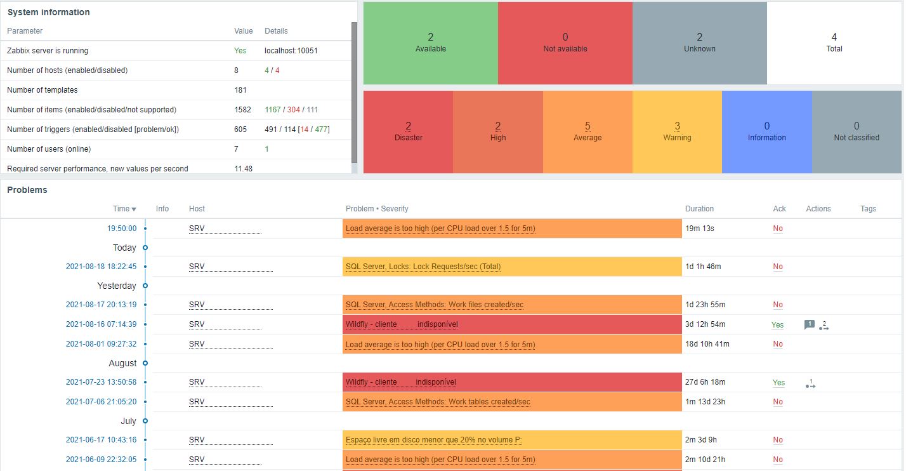Sort problems using the Time column arrow
The height and width of the screenshot is (471, 906).
133,209
